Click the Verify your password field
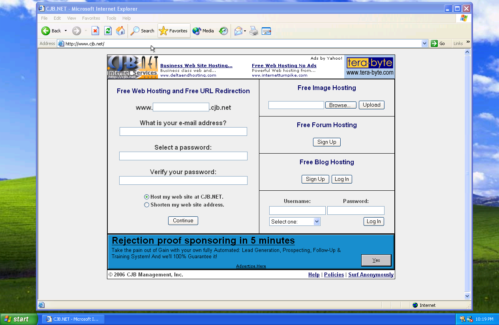Screen dimensions: 499x325 tap(183, 180)
